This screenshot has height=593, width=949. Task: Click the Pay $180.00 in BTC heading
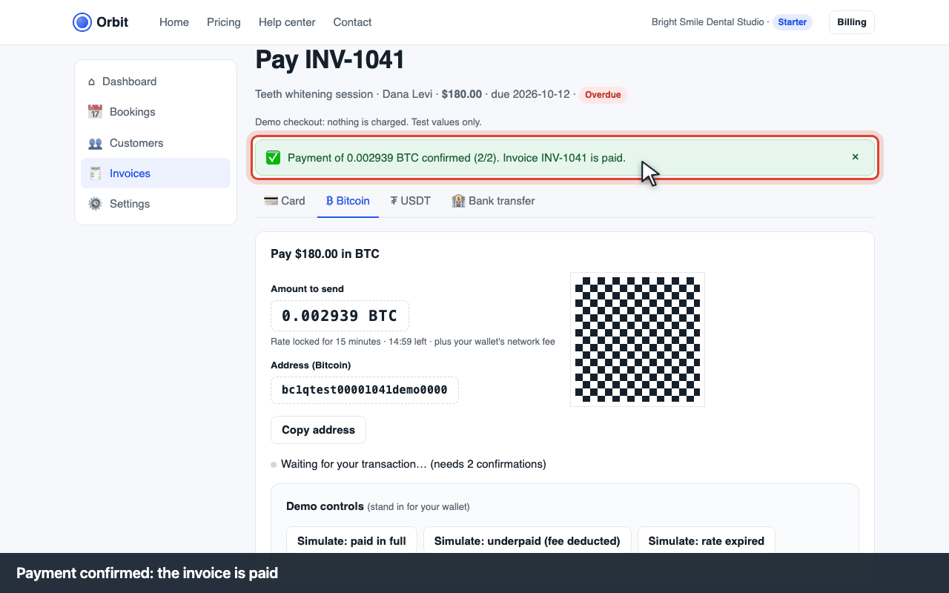(325, 254)
